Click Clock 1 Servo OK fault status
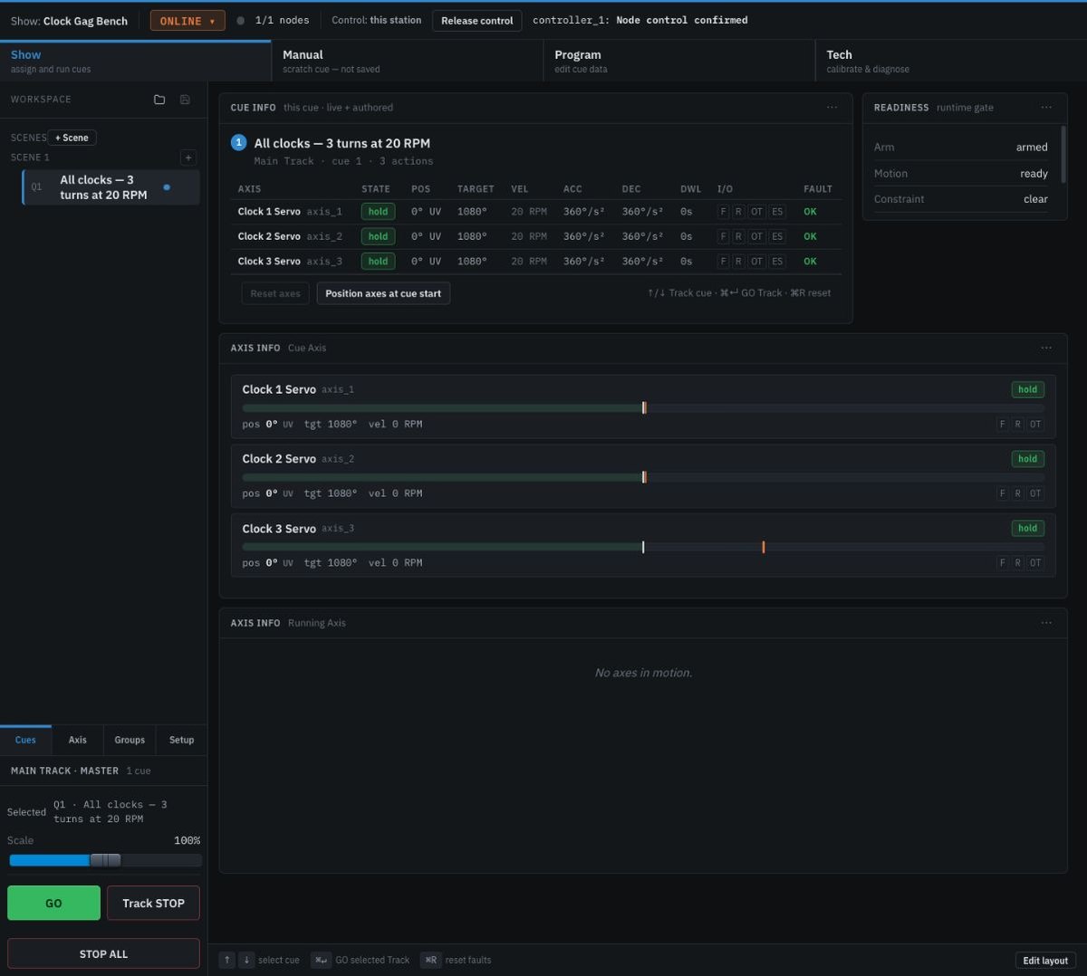Screen dimensions: 1087x976 pos(810,212)
